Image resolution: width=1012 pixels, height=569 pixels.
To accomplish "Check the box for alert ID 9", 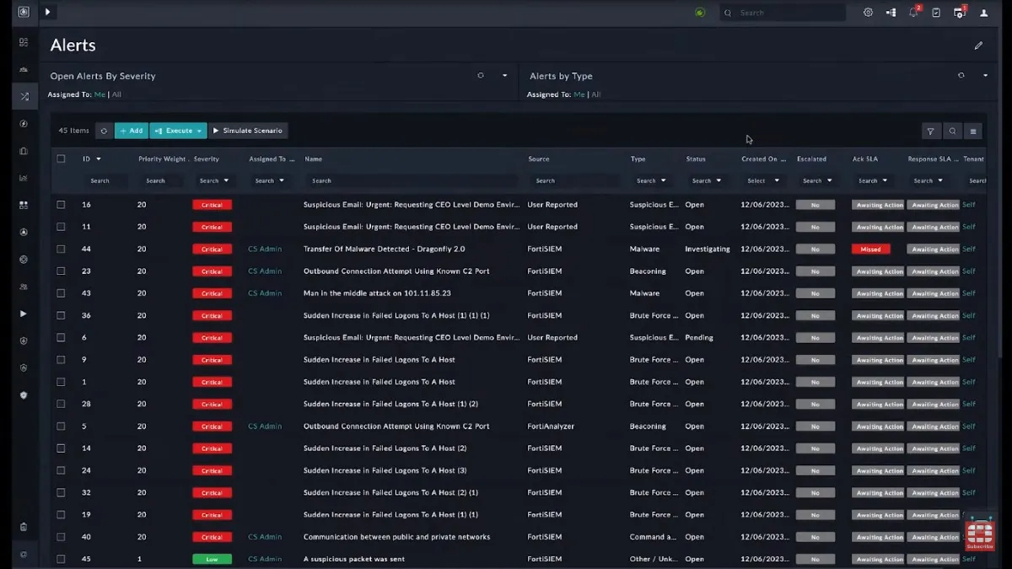I will click(61, 360).
